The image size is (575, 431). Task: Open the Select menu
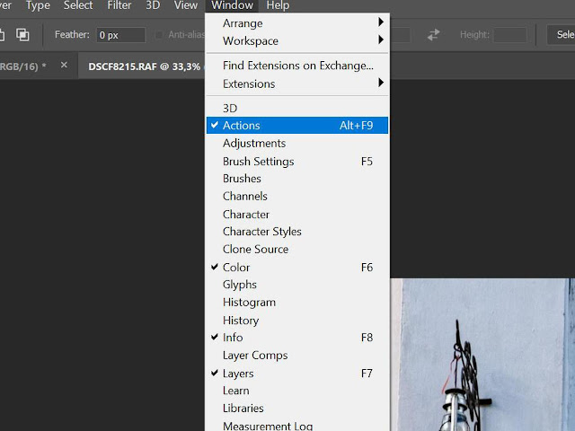coord(78,5)
